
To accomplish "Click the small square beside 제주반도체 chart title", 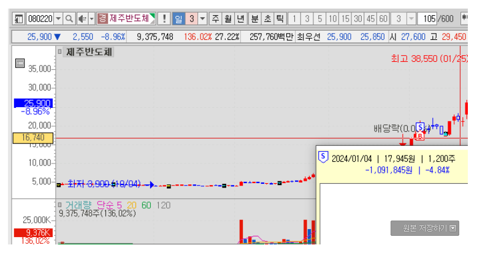I will [59, 51].
